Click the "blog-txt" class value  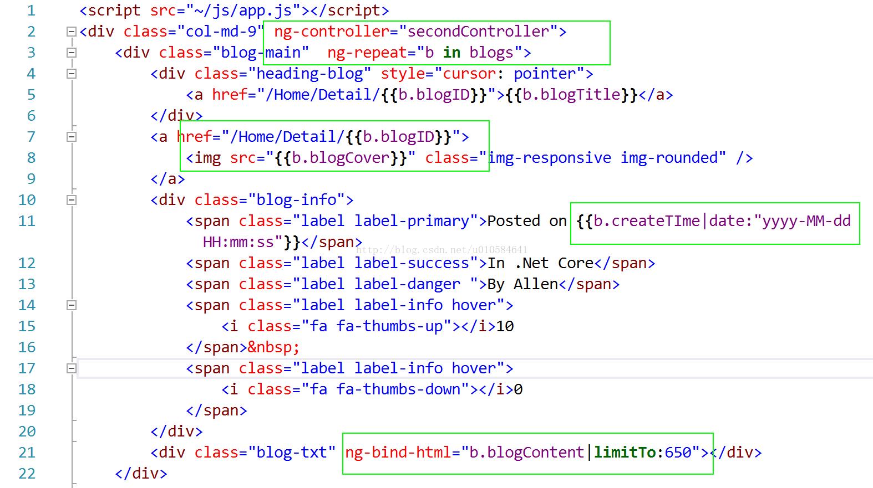292,453
